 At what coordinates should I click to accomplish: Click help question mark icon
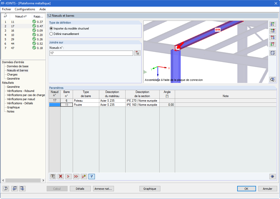[6, 188]
